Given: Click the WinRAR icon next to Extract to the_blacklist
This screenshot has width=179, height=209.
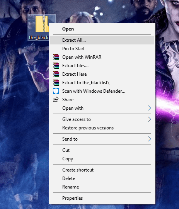Looking at the screenshot, I should point(56,83).
